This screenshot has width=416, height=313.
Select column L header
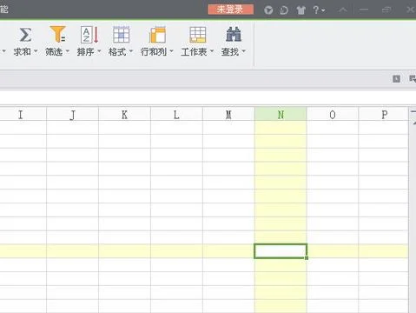tap(176, 115)
